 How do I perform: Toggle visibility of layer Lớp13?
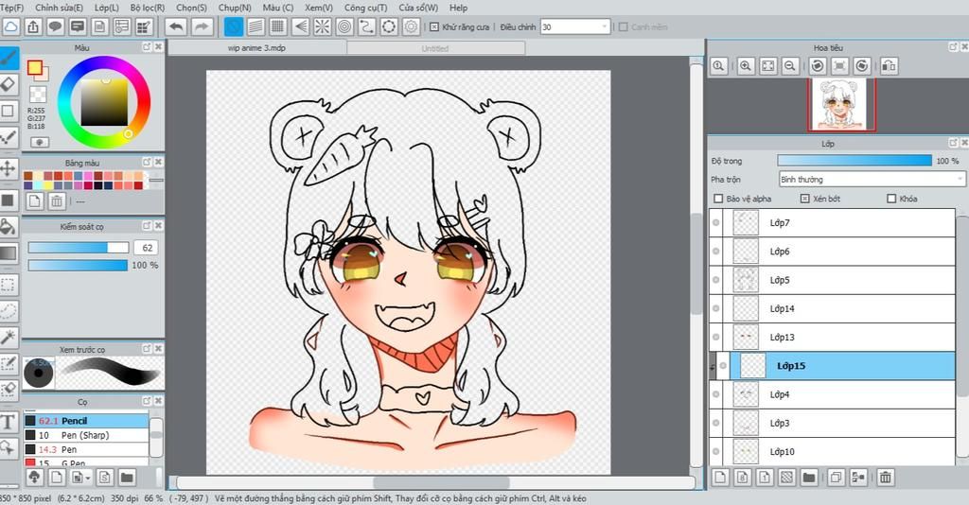[x=716, y=337]
